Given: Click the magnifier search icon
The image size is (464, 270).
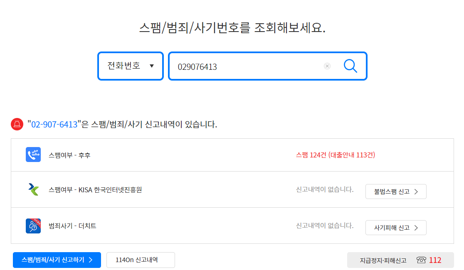Looking at the screenshot, I should tap(350, 66).
